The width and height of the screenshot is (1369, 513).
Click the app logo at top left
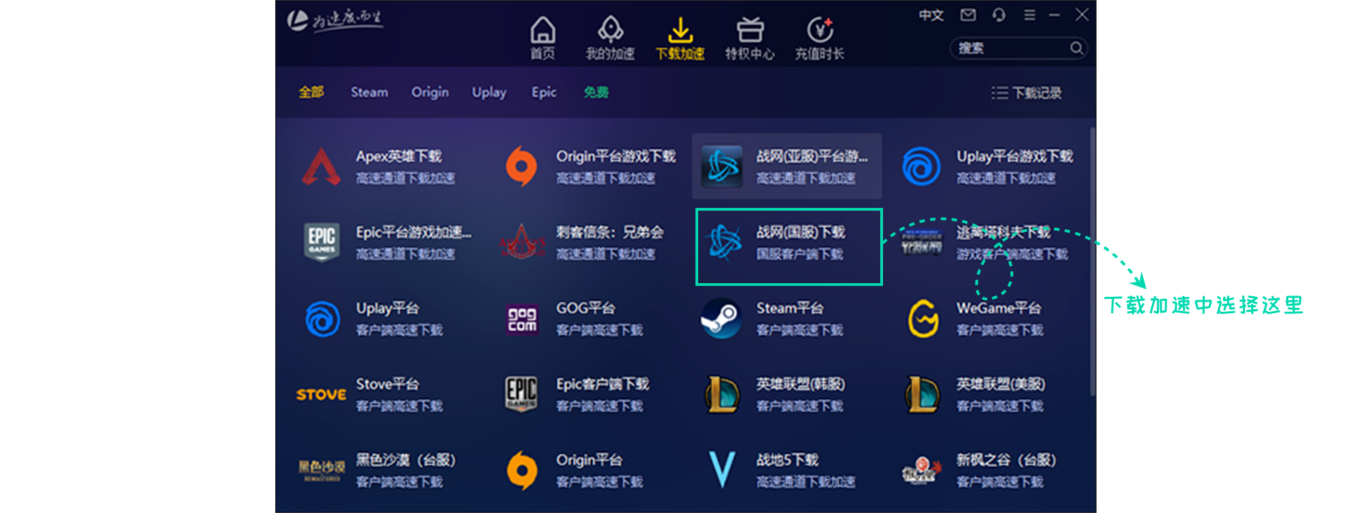334,21
